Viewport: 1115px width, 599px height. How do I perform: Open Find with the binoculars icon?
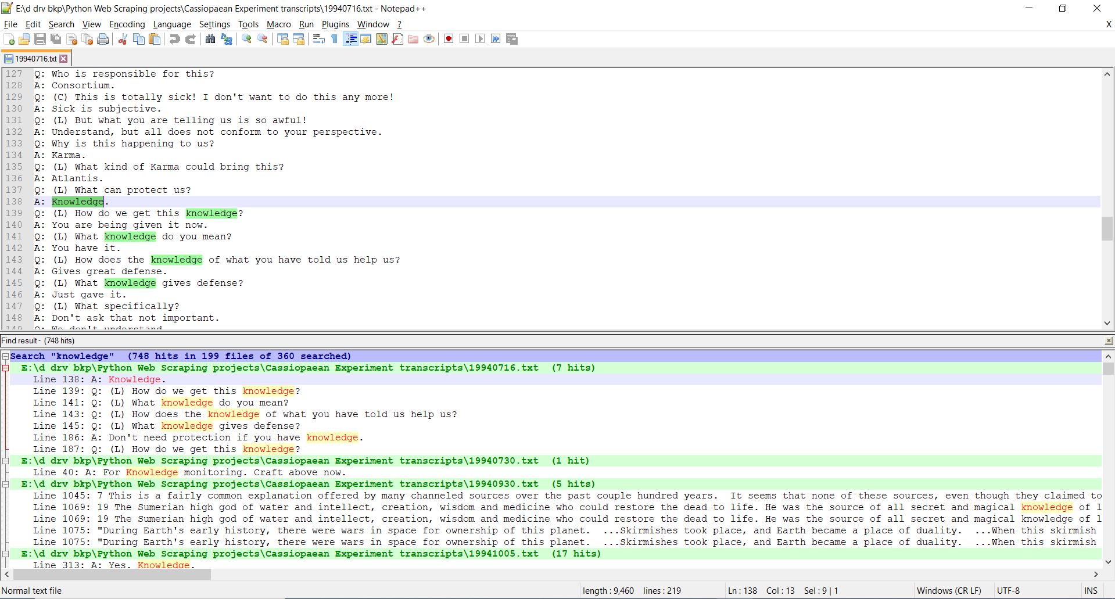point(210,39)
